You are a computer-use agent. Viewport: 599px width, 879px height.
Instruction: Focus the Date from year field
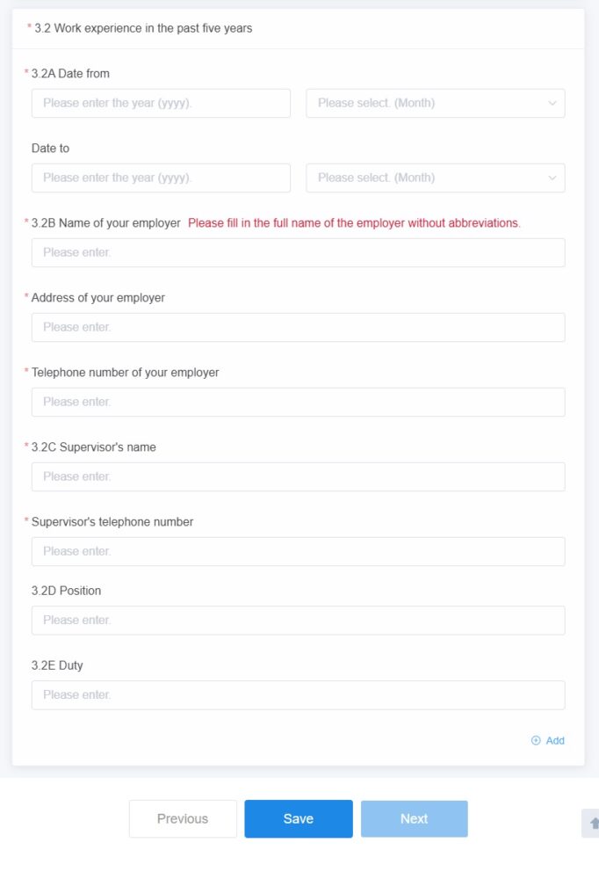click(x=161, y=103)
